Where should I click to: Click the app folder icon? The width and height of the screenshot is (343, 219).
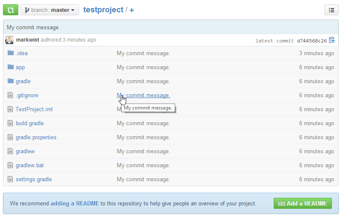coord(11,67)
